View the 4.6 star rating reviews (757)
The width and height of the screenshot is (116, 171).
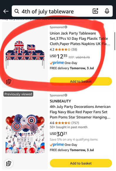coord(64,123)
